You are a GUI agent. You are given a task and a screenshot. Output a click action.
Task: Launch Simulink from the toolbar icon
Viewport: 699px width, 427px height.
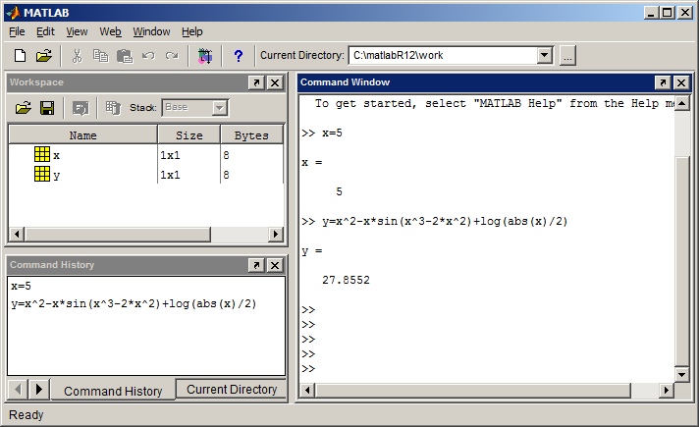(205, 56)
